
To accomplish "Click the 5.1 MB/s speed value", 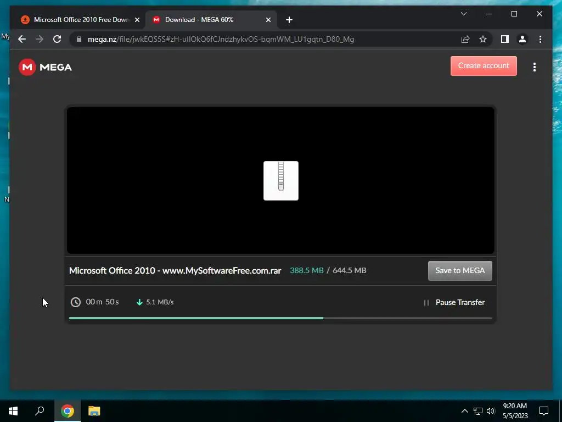I will (x=160, y=302).
